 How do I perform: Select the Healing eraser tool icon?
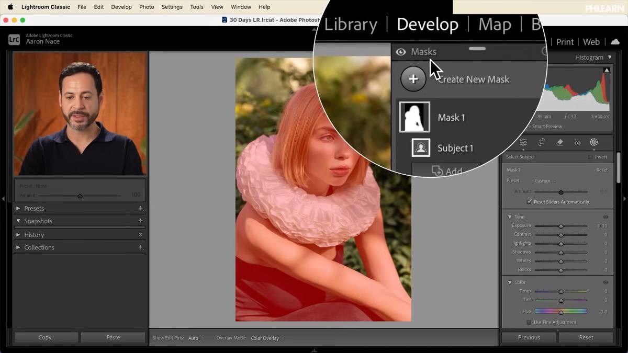pos(559,142)
